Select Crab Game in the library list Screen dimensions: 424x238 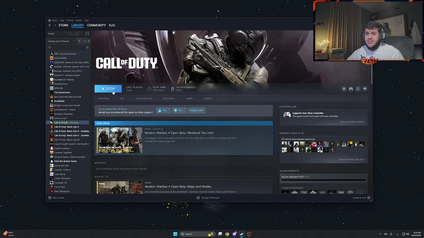pos(60,174)
